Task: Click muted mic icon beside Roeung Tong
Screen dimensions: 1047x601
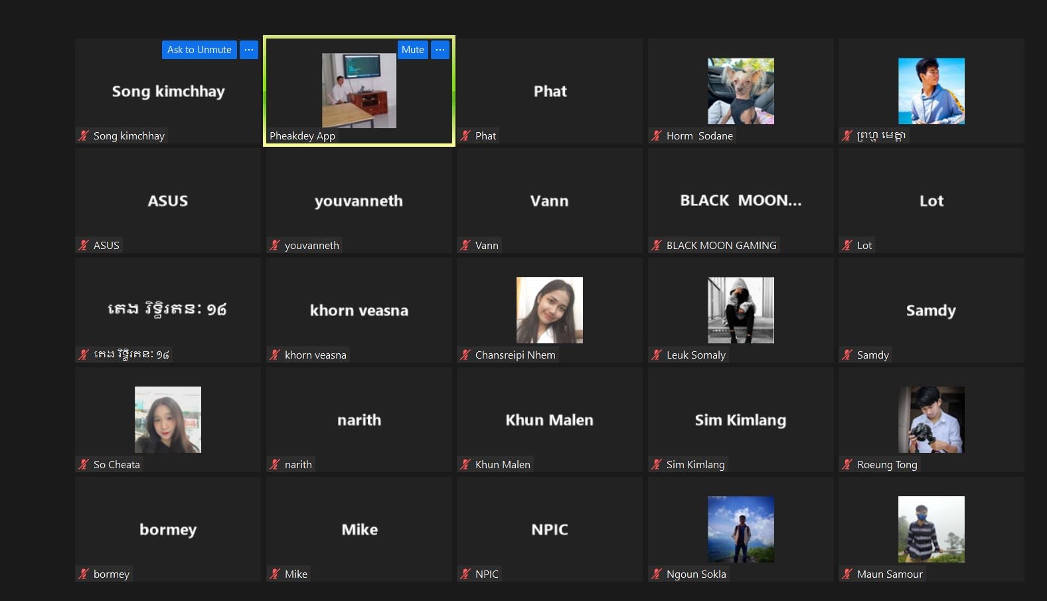Action: pos(847,465)
